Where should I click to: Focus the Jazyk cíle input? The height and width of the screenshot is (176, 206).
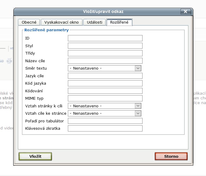(x=105, y=76)
